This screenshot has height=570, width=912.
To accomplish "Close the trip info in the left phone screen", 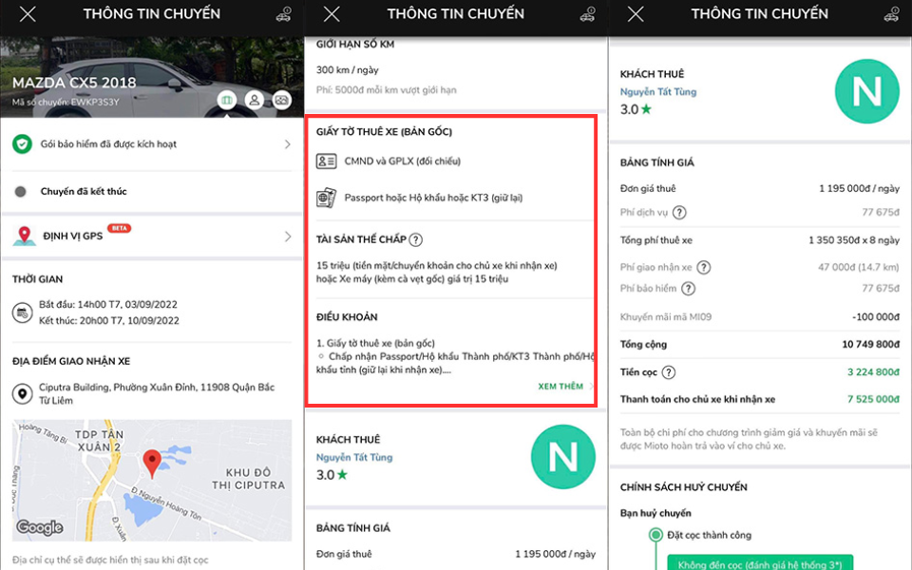I will 28,14.
